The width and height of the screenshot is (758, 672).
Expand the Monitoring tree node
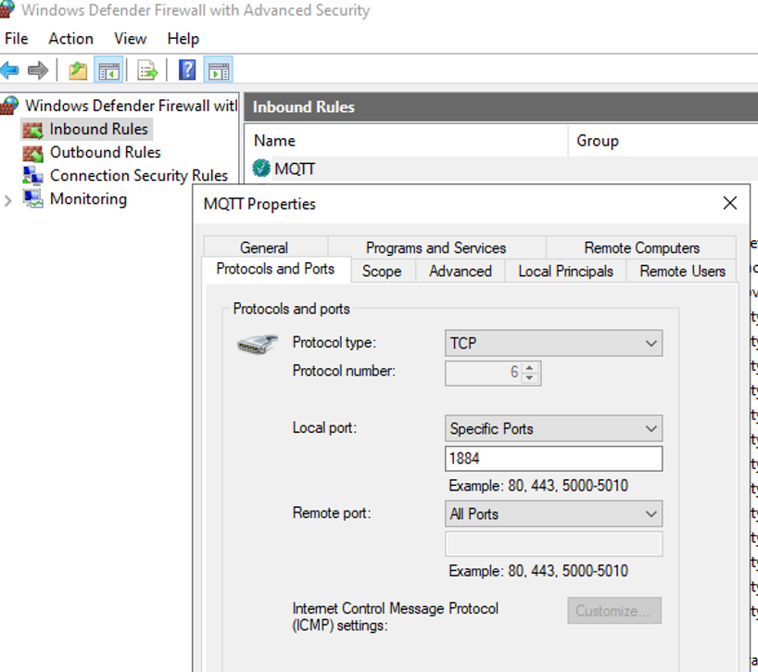7,200
